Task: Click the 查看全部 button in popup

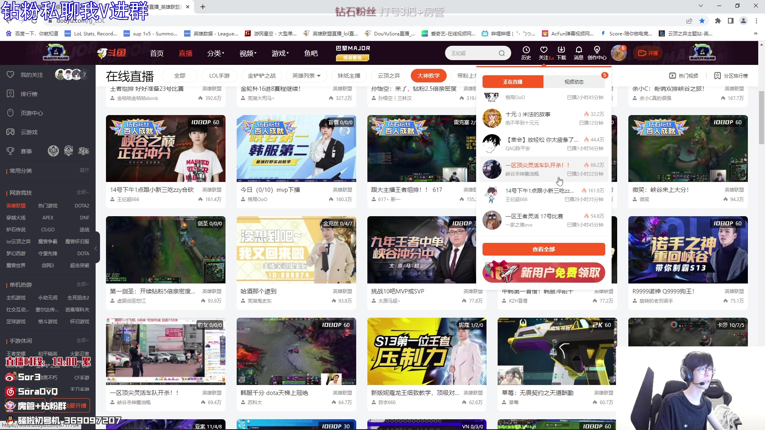Action: point(544,249)
